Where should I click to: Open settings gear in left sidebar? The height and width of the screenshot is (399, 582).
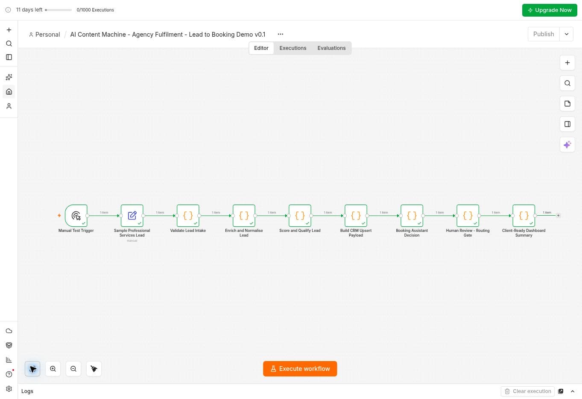tap(9, 389)
